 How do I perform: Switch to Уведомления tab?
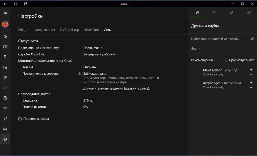[x=45, y=30]
